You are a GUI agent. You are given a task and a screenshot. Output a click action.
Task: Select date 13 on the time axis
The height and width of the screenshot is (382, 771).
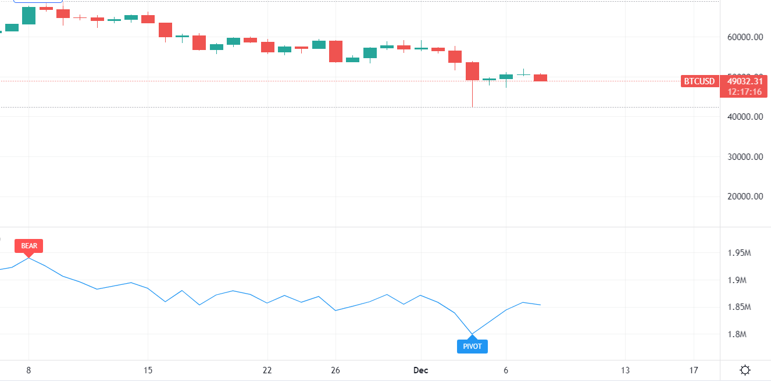click(x=625, y=370)
